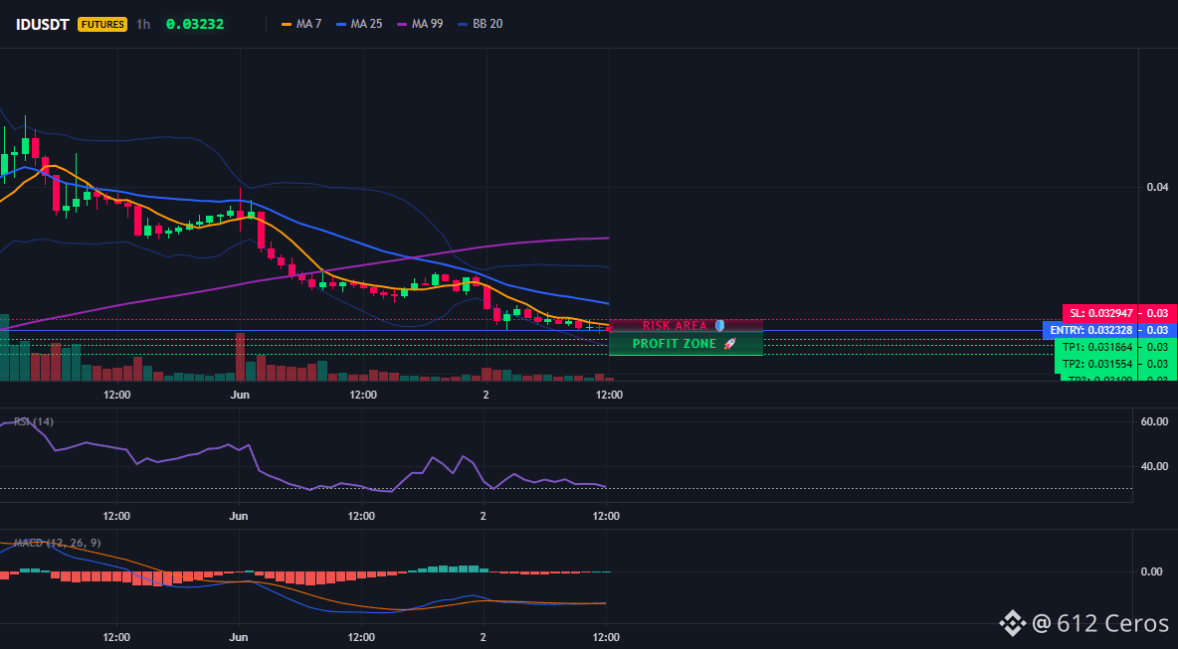The image size is (1178, 649).
Task: Click the orange MA 7 legend marker
Action: click(287, 24)
